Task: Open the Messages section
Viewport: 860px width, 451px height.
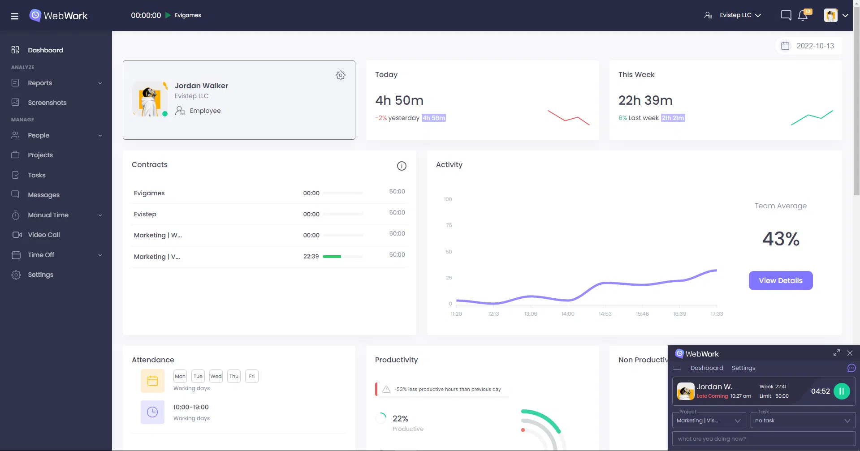Action: [x=43, y=195]
